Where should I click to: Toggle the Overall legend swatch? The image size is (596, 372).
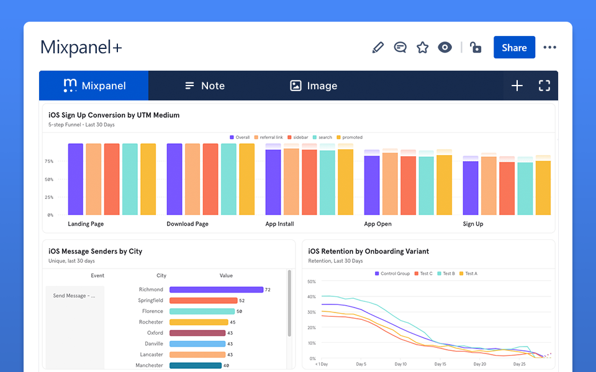click(232, 138)
